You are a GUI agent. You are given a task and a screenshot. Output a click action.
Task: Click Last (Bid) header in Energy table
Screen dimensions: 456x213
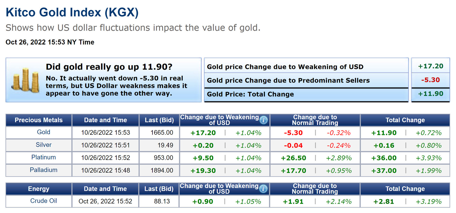coord(159,189)
